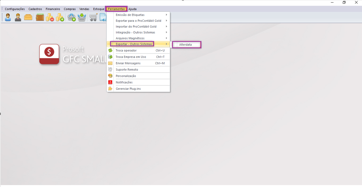
Task: Click the coins with green plus icon
Action: 60,17
